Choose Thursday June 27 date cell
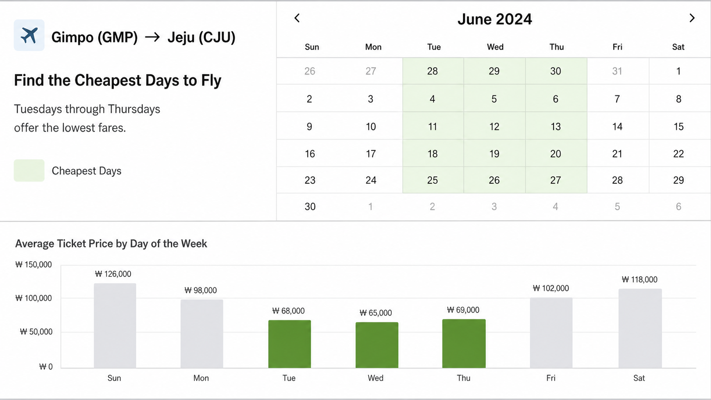The image size is (711, 400). tap(556, 180)
